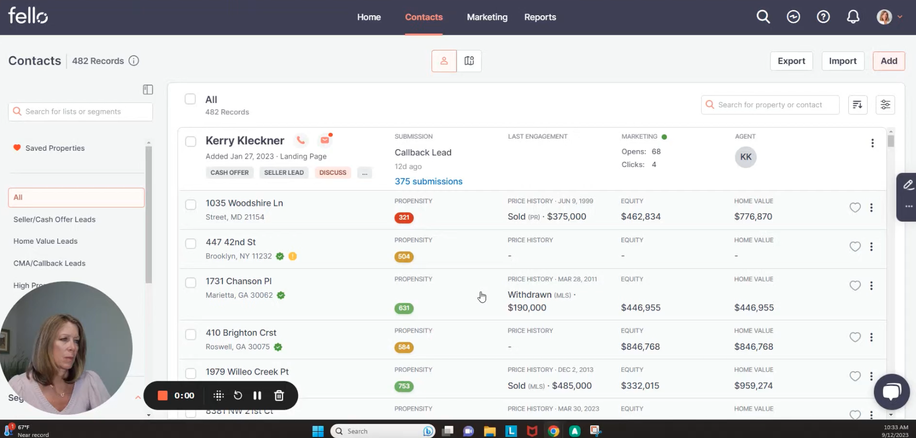The width and height of the screenshot is (916, 438).
Task: Select checkbox for 1979 Willeo Creek Pt
Action: [191, 373]
